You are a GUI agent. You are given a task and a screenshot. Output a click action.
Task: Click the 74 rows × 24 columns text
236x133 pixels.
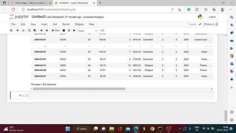tap(44, 85)
